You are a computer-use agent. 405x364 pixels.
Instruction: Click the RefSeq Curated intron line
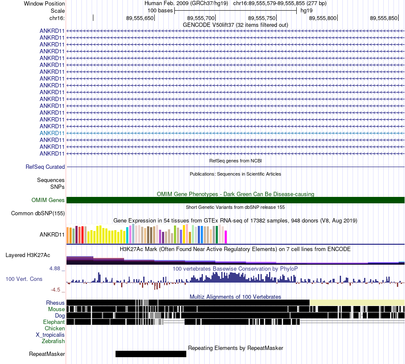(235, 167)
